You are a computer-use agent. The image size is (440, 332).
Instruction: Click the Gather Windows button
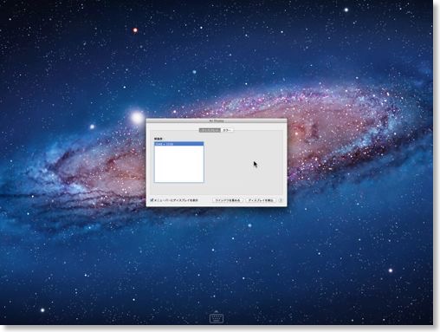click(228, 200)
